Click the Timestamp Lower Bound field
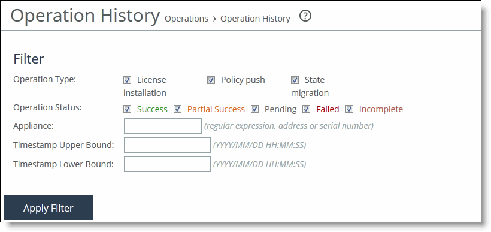This screenshot has width=491, height=232. pyautogui.click(x=167, y=164)
